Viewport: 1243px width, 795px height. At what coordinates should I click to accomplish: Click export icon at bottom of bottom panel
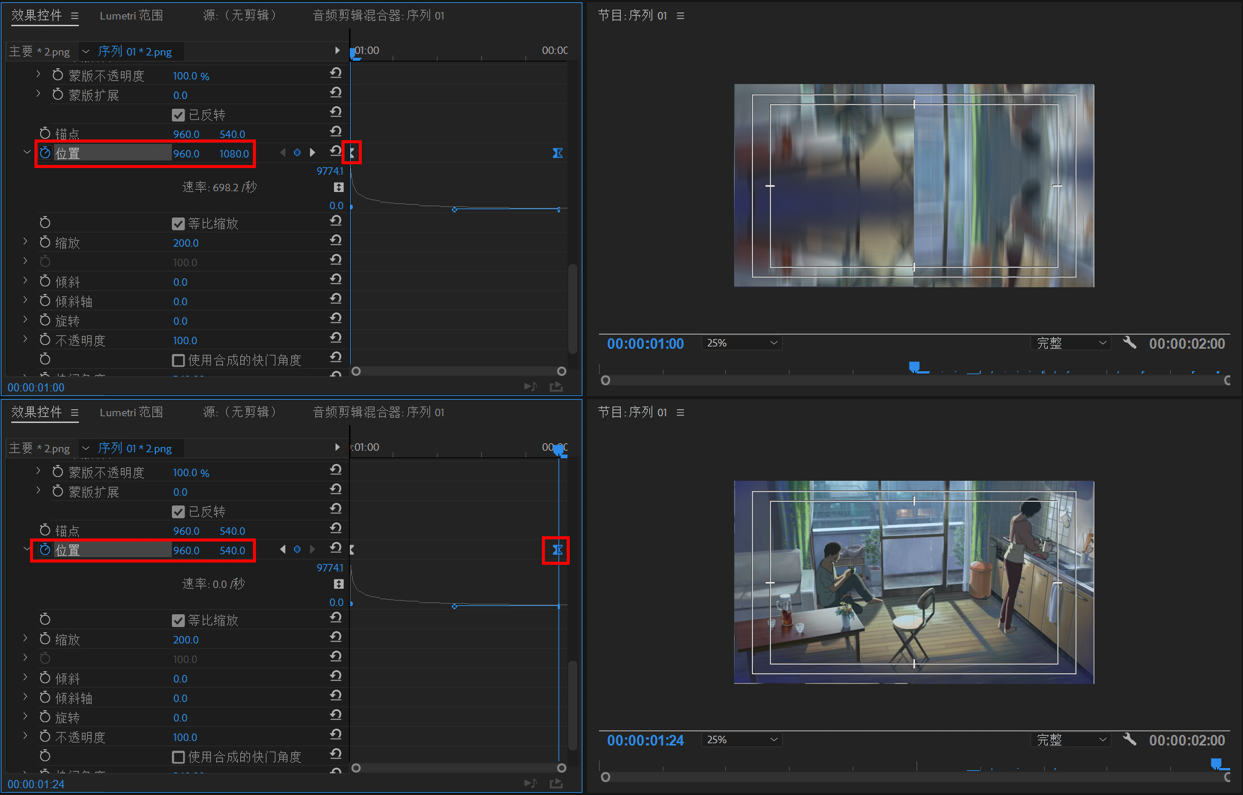pyautogui.click(x=556, y=783)
